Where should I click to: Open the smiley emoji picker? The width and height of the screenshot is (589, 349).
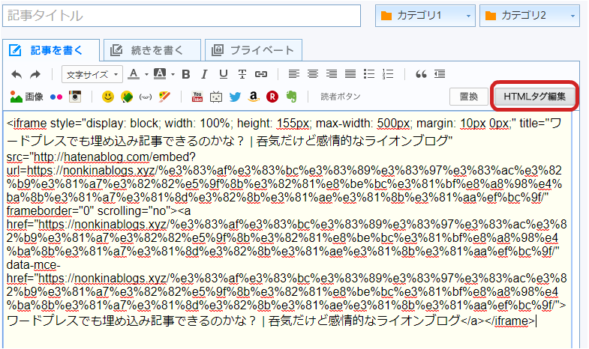click(x=108, y=97)
